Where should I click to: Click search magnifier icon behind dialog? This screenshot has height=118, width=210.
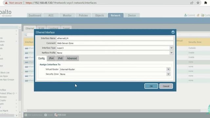pyautogui.click(x=25, y=35)
